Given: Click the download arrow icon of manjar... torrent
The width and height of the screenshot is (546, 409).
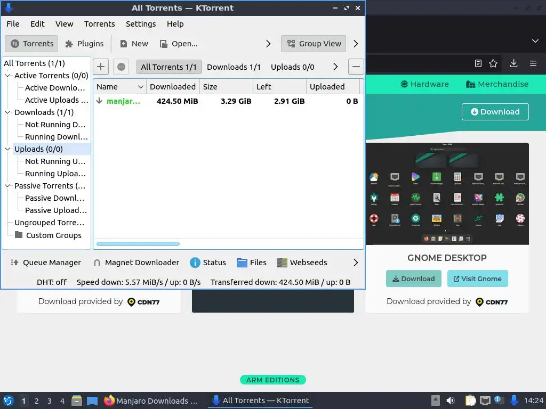Looking at the screenshot, I should (x=99, y=101).
